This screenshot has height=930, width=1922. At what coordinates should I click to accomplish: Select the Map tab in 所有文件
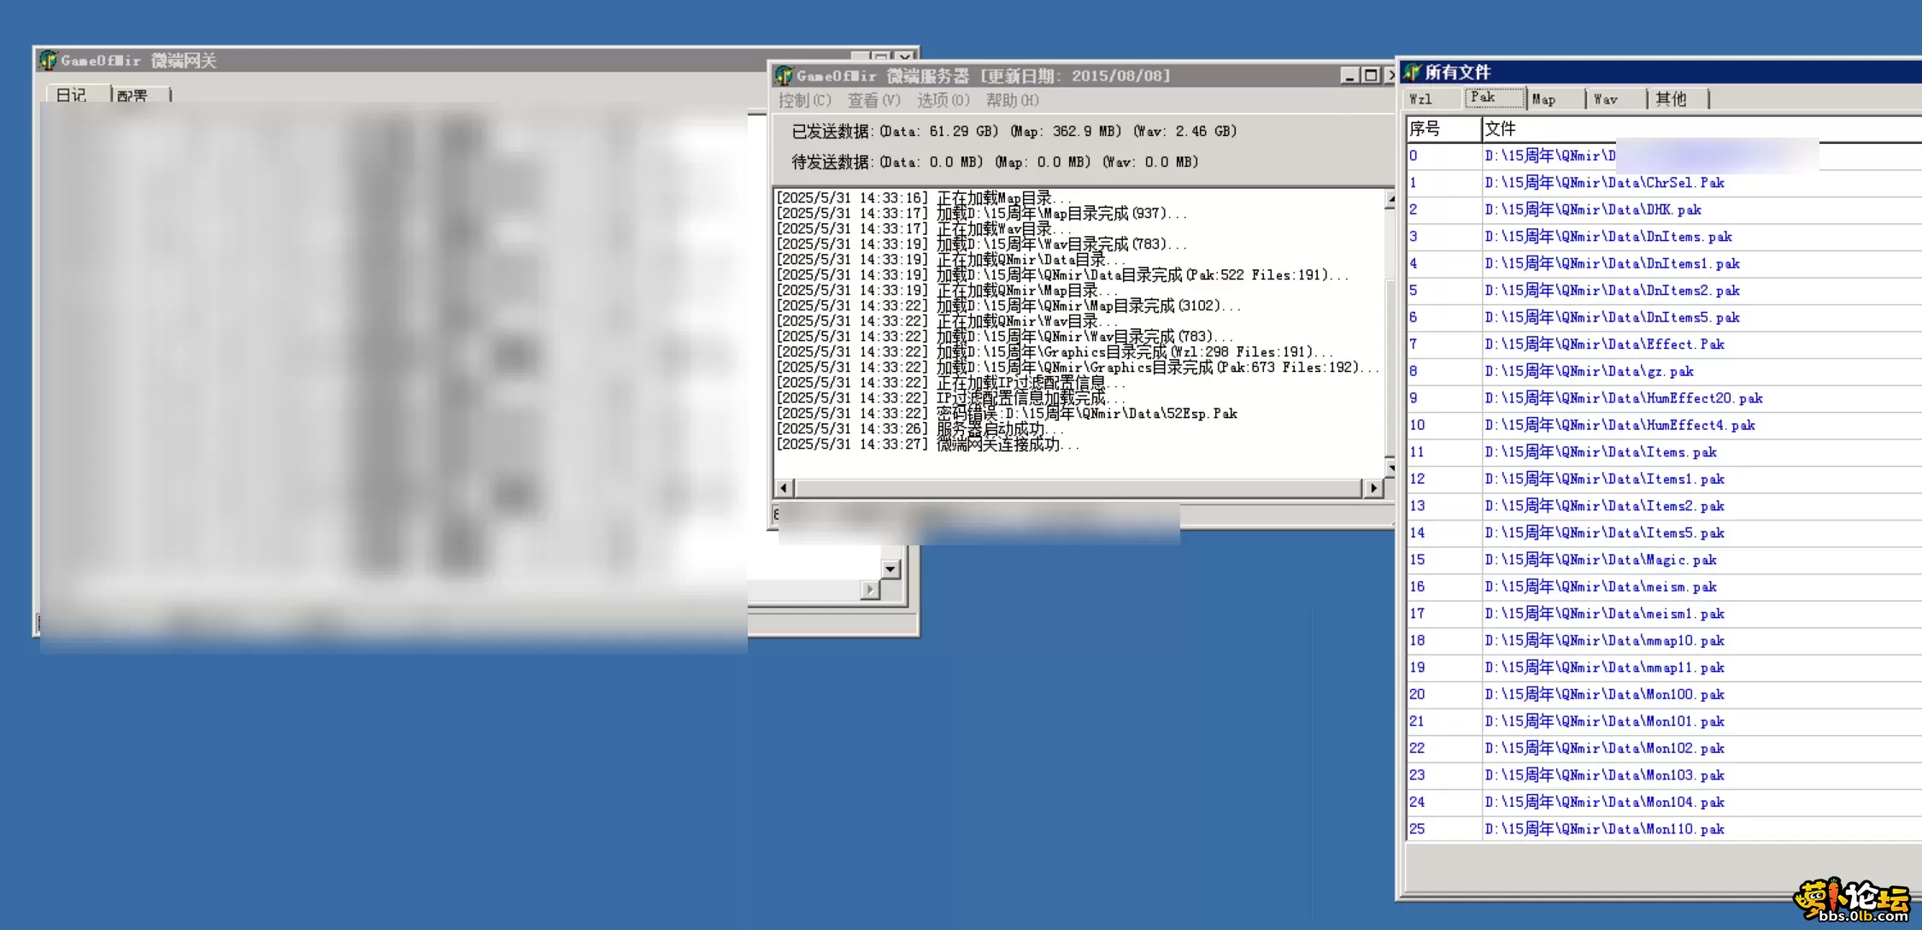[1555, 99]
